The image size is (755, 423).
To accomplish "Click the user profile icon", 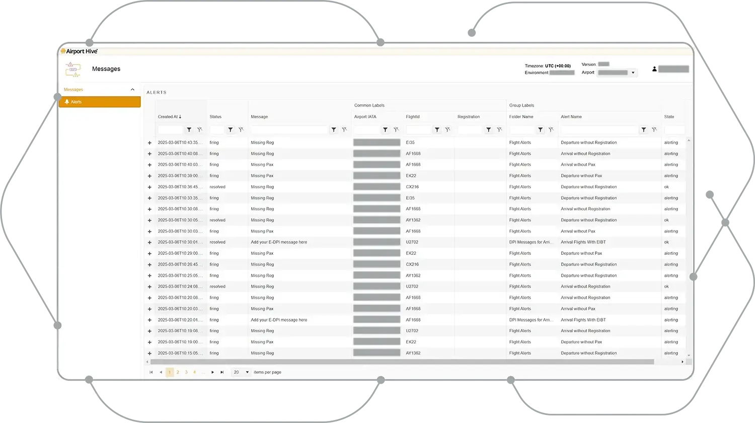I will 654,69.
